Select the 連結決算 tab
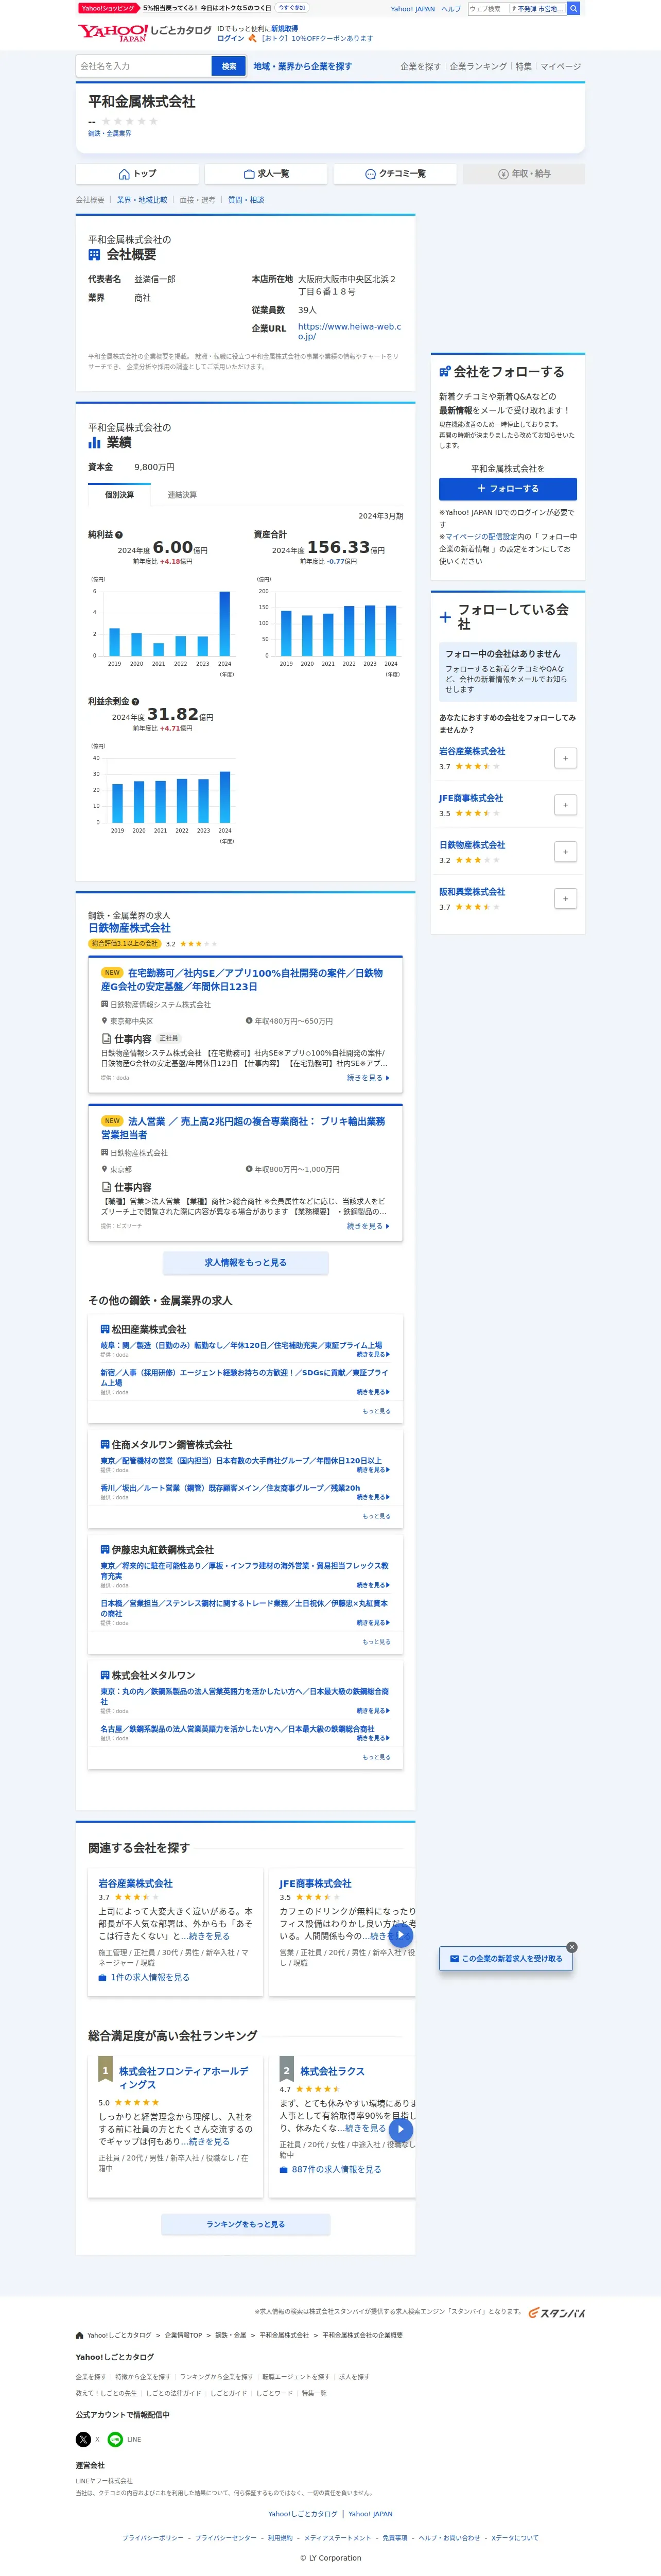Screen dimensions: 661x2576 tap(182, 495)
